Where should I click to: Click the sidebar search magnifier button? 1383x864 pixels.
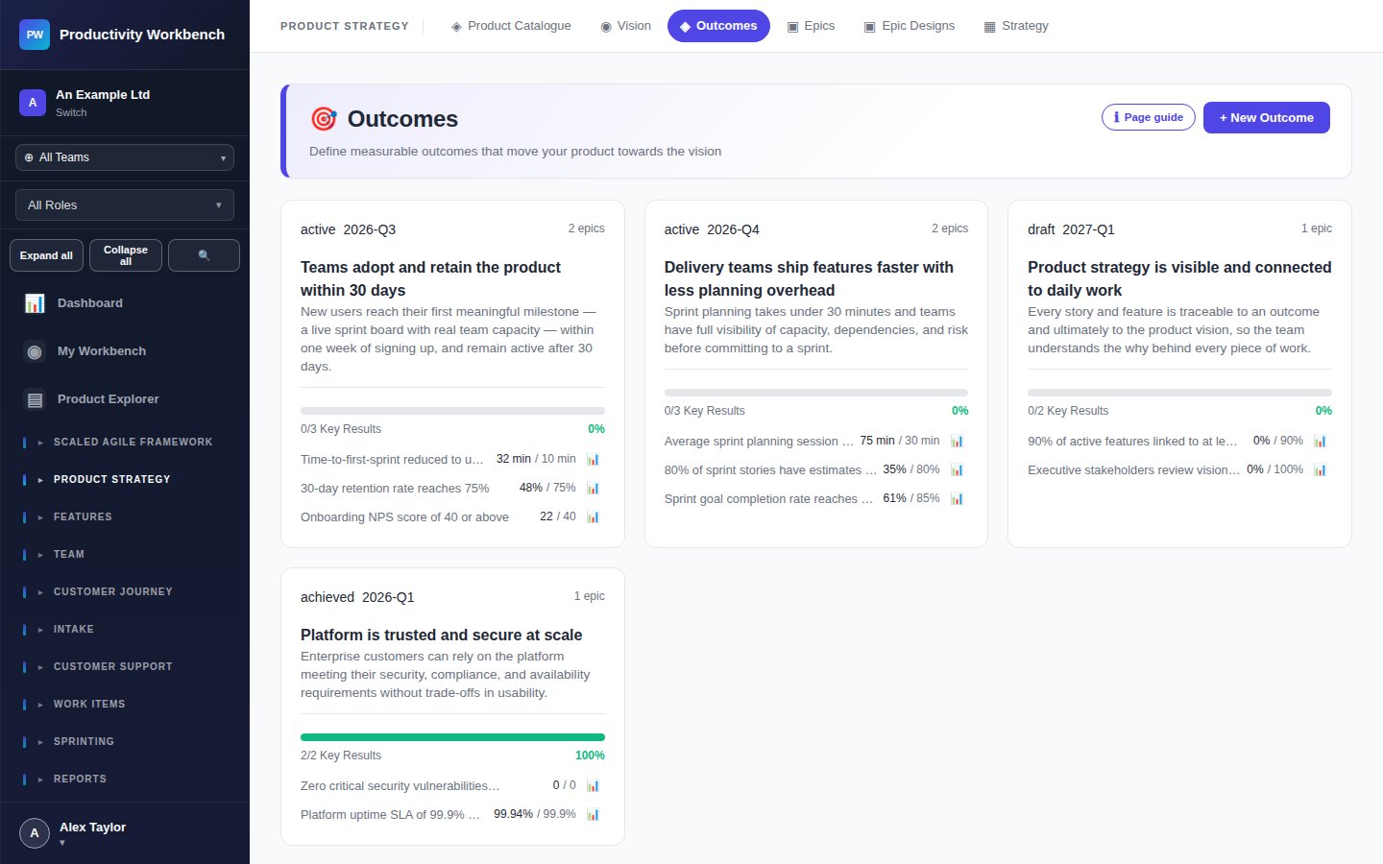pos(204,255)
